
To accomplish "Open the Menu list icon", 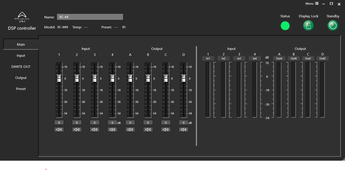I will point(317,4).
